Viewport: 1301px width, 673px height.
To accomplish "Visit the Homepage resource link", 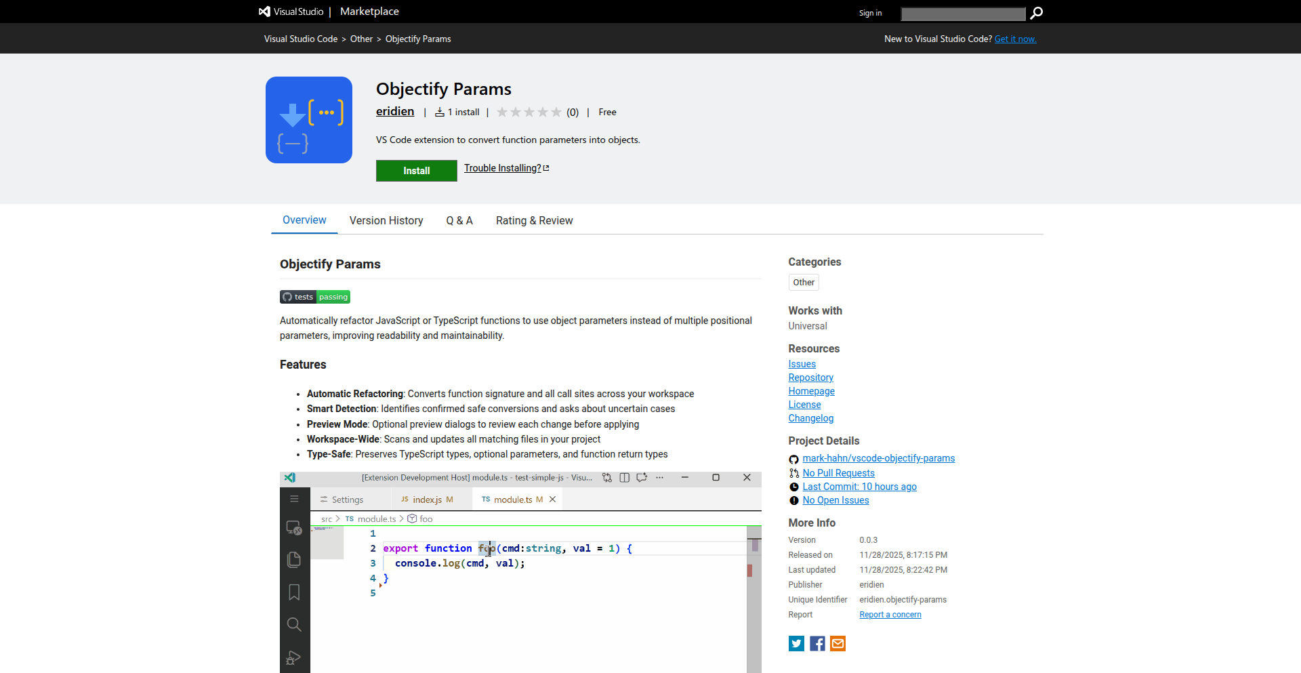I will (x=811, y=391).
